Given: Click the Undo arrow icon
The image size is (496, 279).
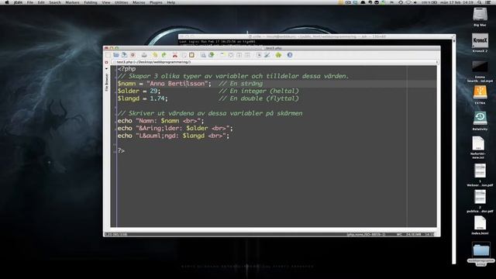Looking at the screenshot, I should pos(155,55).
